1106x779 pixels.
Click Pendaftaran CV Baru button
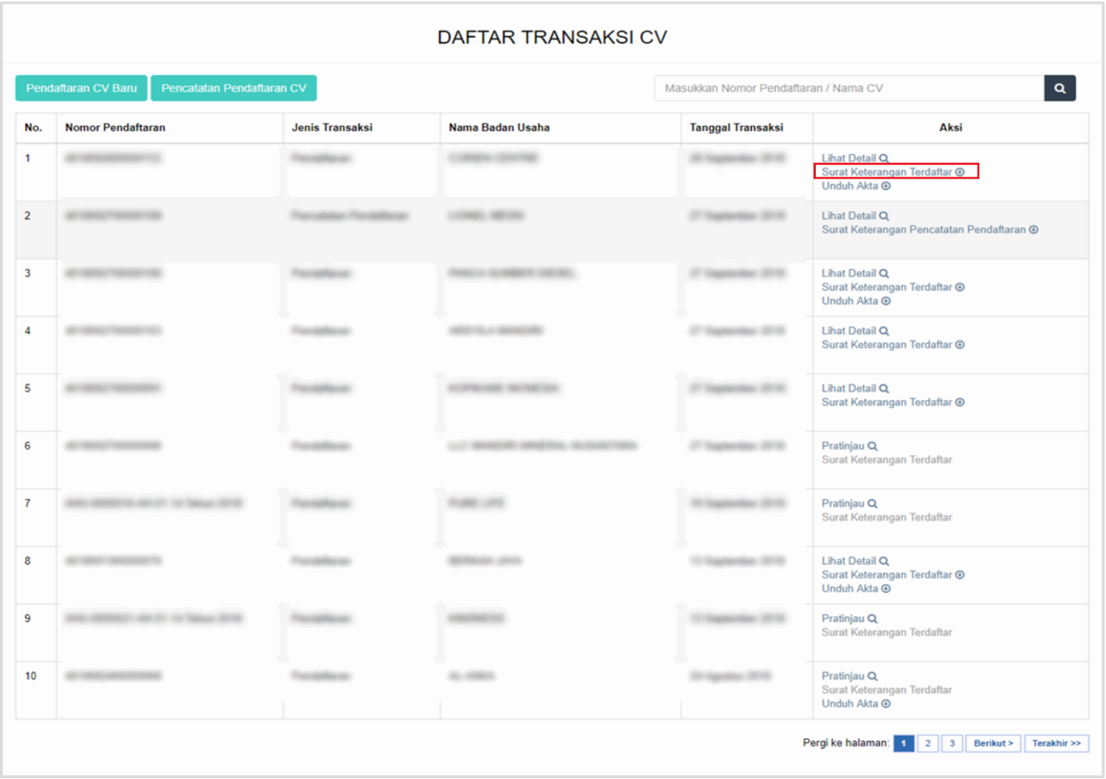pos(81,88)
